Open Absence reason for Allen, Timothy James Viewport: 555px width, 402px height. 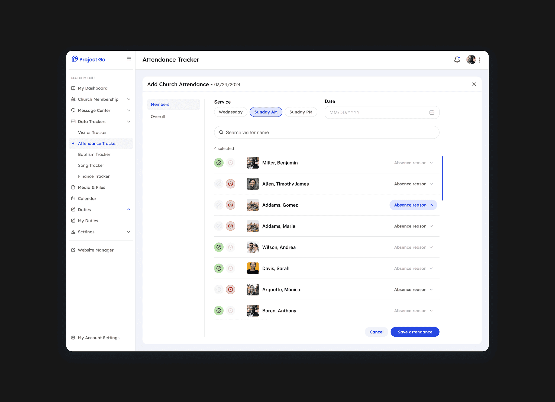[x=413, y=184]
